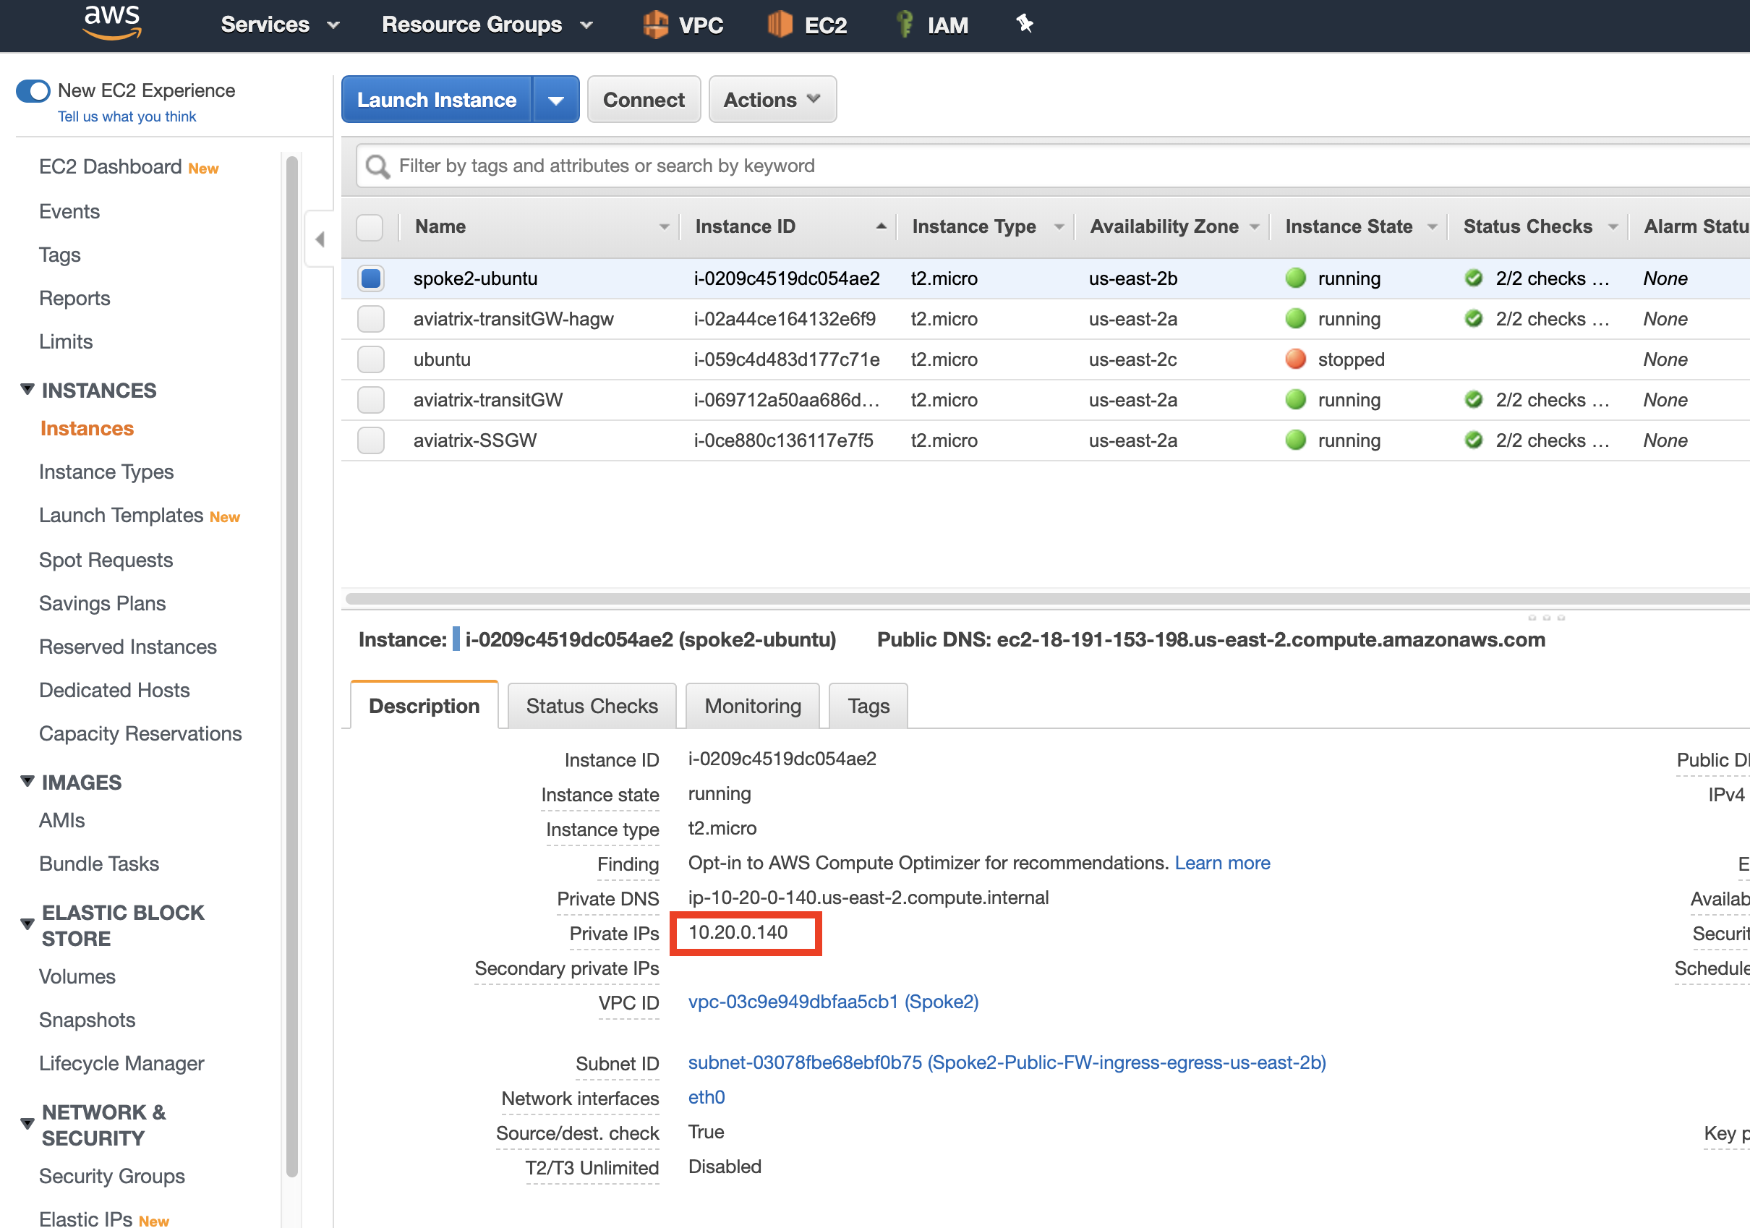Open Spot Requests in sidebar
The width and height of the screenshot is (1750, 1228).
(106, 560)
